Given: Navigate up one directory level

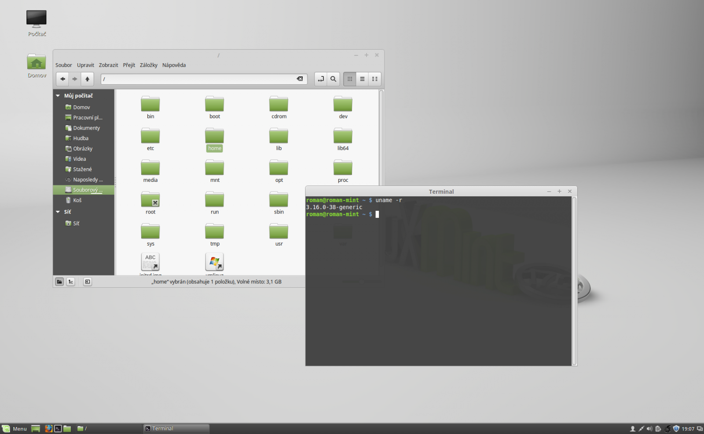Looking at the screenshot, I should [87, 79].
